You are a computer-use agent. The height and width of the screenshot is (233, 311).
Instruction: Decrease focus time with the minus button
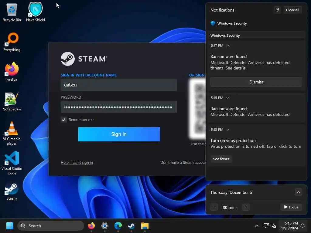214,207
